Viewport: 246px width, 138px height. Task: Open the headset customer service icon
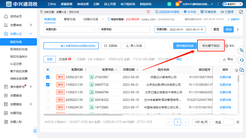[242, 60]
